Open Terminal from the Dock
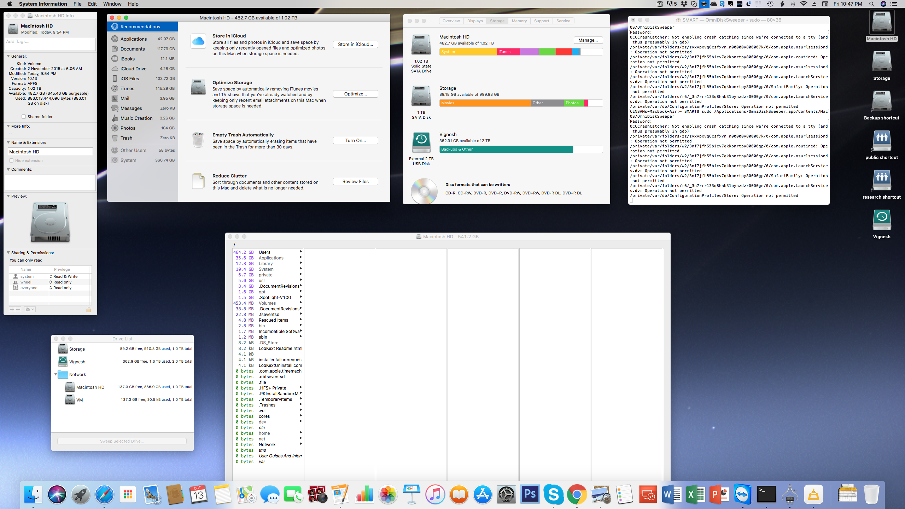The image size is (905, 509). 766,494
